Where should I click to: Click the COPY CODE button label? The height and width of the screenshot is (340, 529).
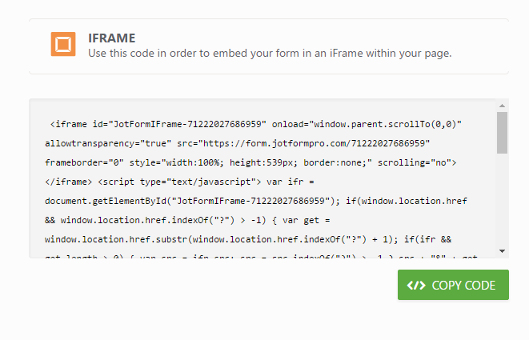[463, 286]
